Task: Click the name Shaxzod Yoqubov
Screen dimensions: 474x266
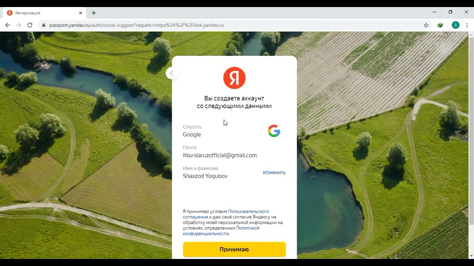Action: click(x=205, y=176)
